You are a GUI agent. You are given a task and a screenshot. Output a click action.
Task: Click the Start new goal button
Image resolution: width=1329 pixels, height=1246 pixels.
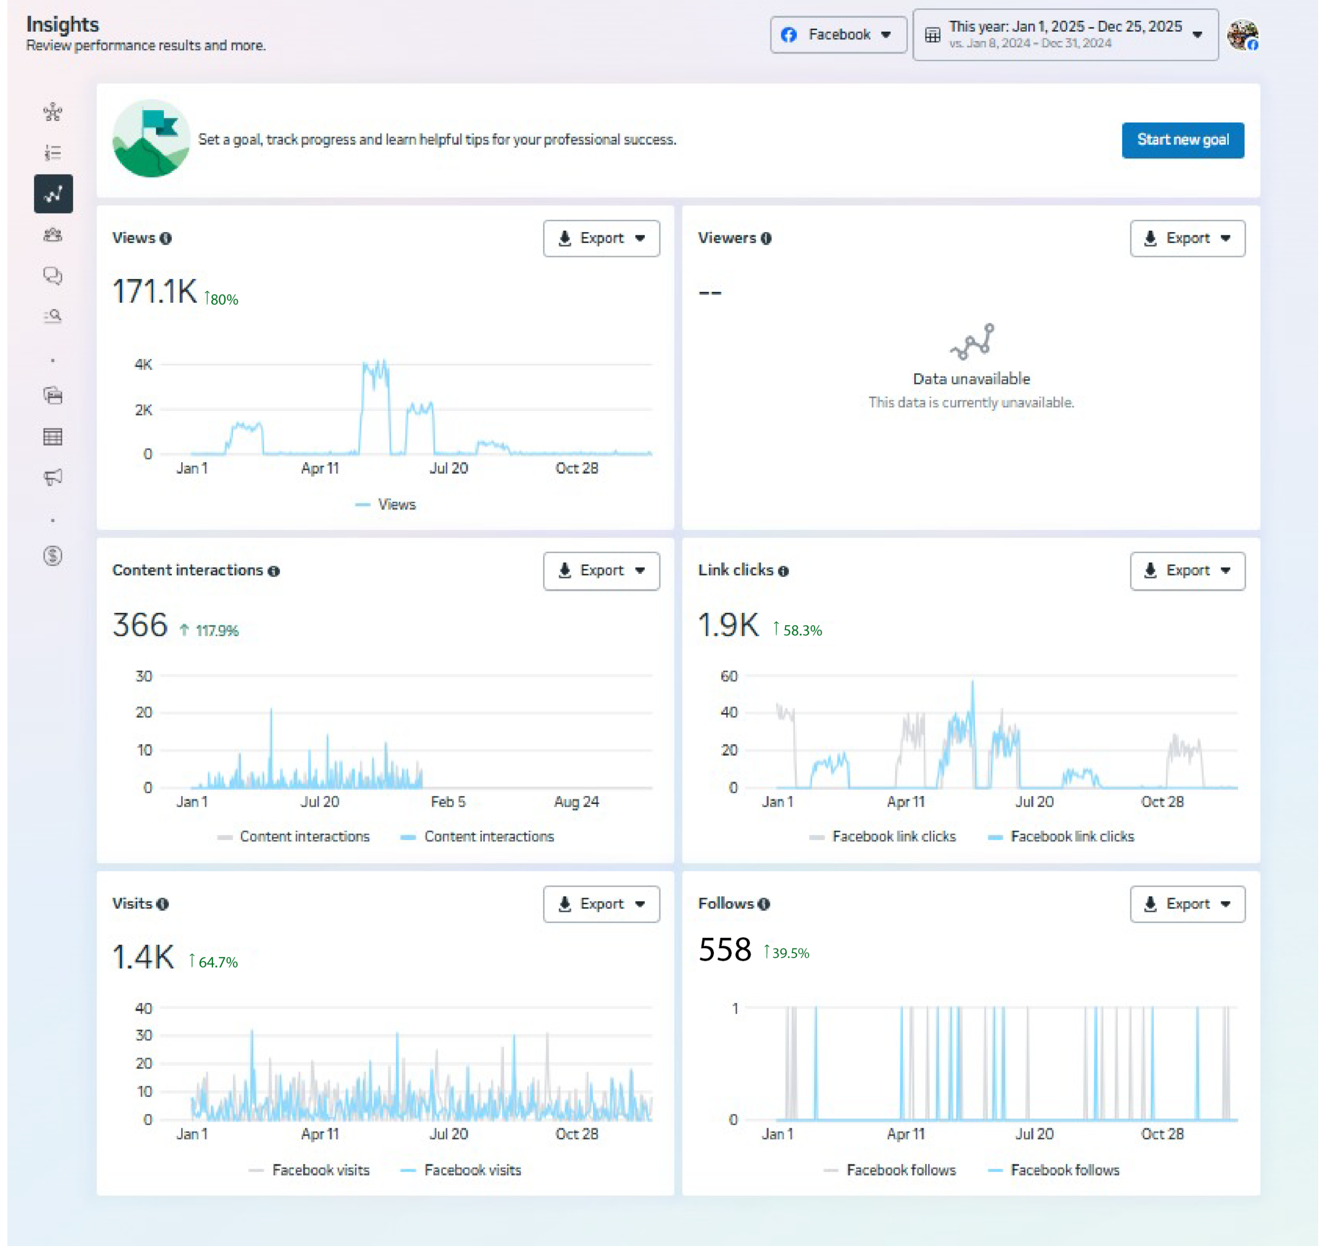(1183, 140)
